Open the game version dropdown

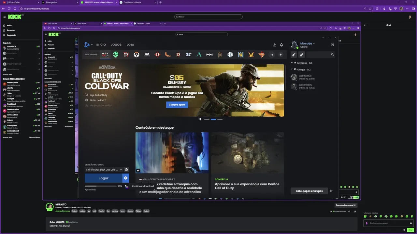[x=104, y=170]
